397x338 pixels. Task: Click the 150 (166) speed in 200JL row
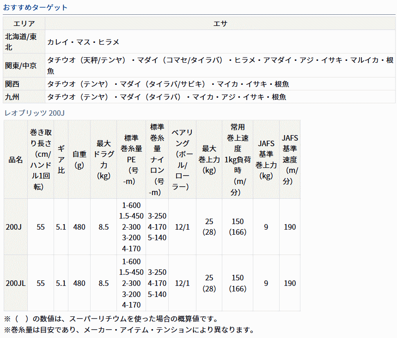[x=238, y=283]
